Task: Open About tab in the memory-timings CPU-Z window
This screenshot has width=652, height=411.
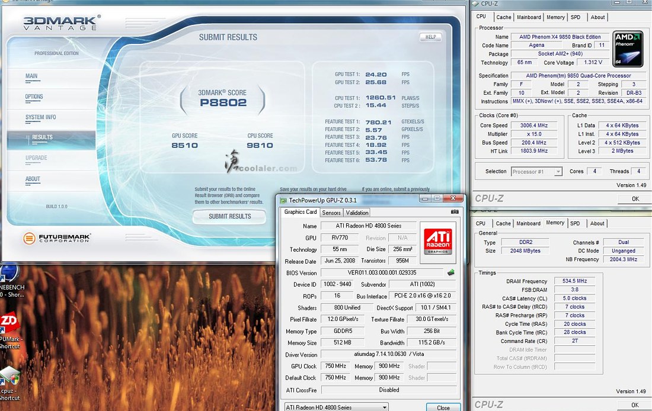Action: pyautogui.click(x=597, y=224)
